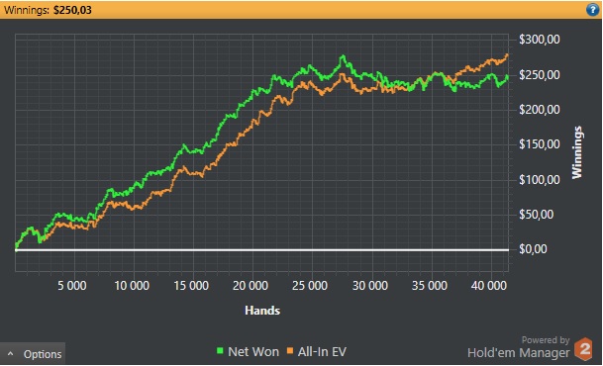Screen dimensions: 603x366
Task: Click the orange All-In EV legend square
Action: coord(290,350)
